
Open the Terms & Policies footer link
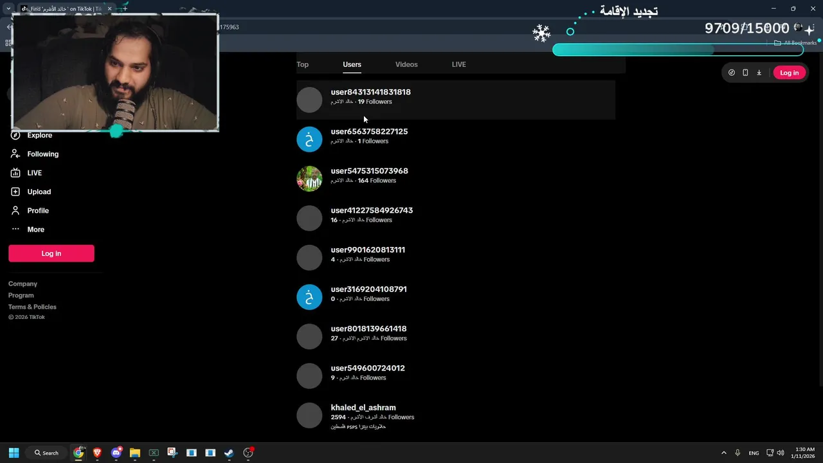[32, 307]
